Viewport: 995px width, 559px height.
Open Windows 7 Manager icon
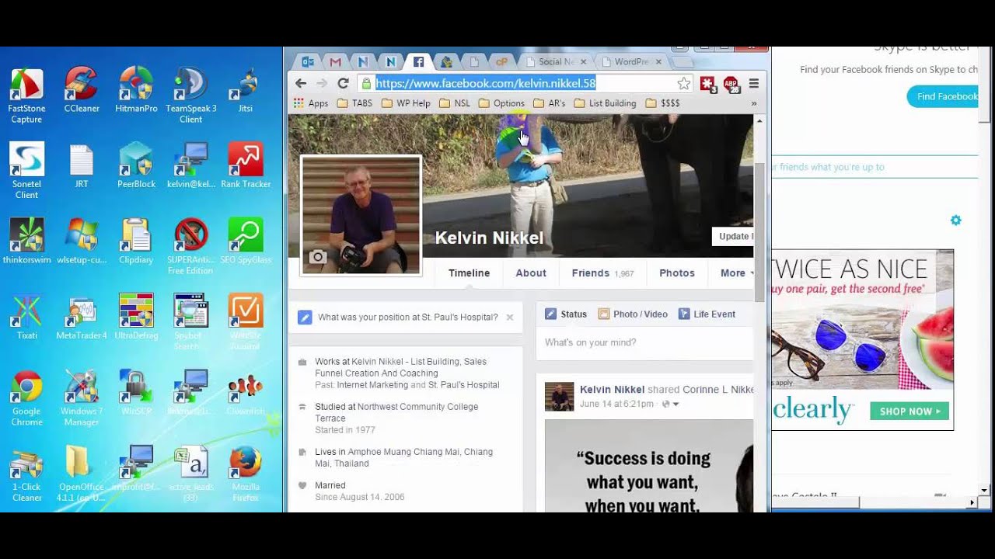82,399
